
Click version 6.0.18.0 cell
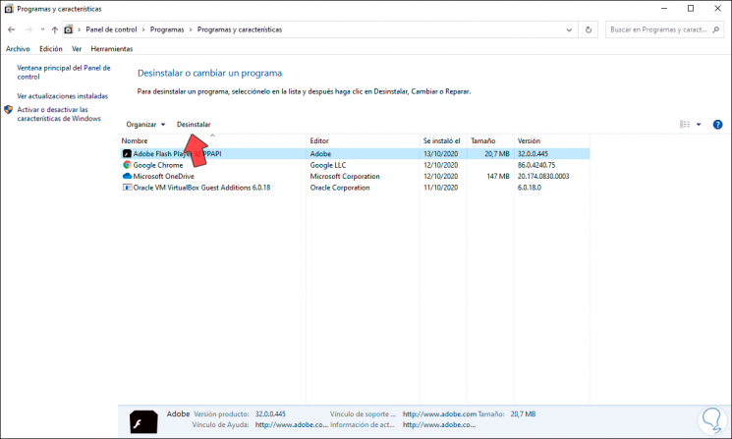[x=529, y=188]
